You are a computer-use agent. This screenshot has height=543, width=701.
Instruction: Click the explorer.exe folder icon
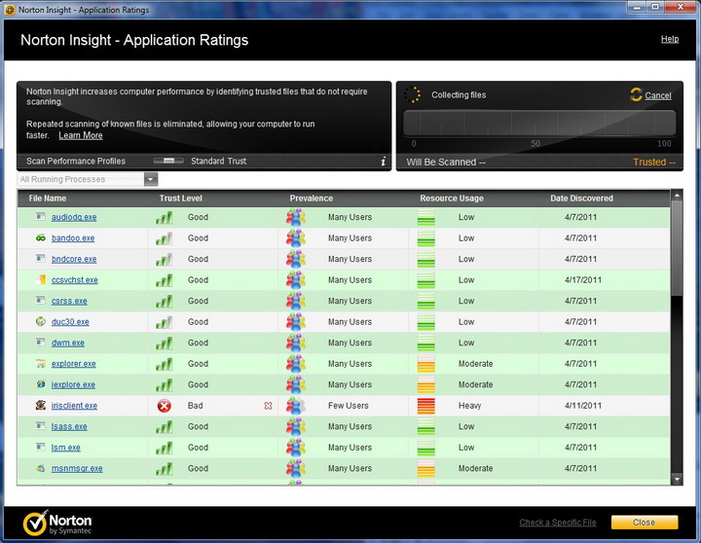(x=41, y=363)
